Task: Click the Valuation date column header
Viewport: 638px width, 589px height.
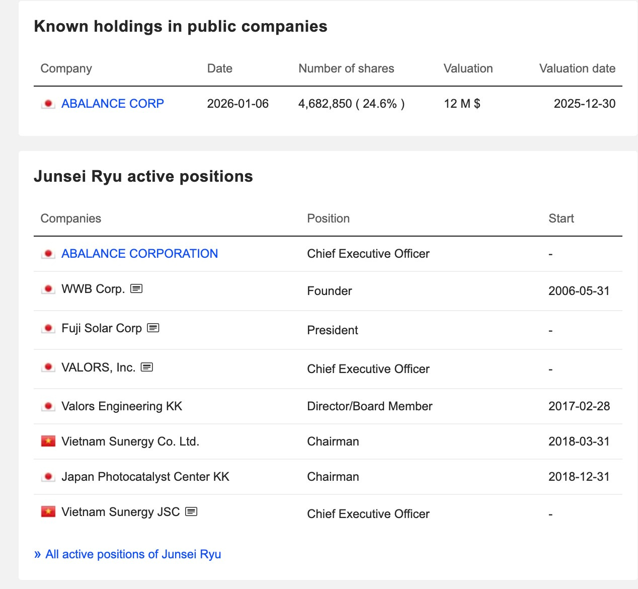Action: coord(578,68)
